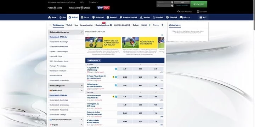Select the Wettbewerbe sub-tab
Screen dimensions: 255x127
(58, 25)
